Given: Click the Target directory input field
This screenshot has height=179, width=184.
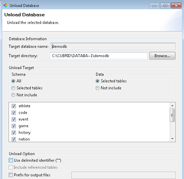Looking at the screenshot, I should tap(99, 56).
